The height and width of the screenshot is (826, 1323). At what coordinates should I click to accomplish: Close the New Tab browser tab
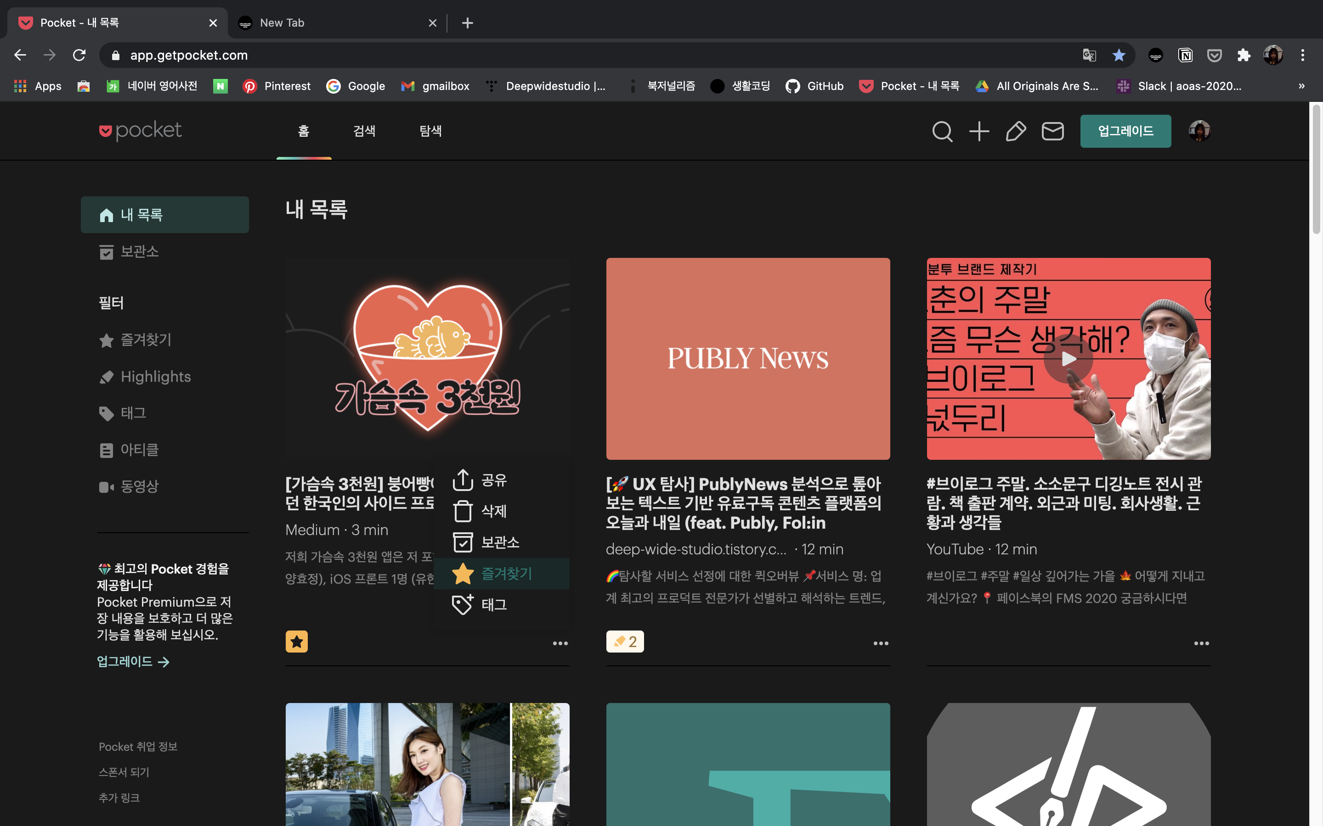[x=432, y=23]
